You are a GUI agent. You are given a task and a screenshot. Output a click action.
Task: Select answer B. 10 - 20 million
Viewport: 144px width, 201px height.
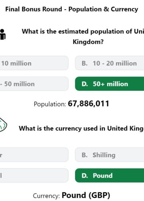[x=110, y=63]
